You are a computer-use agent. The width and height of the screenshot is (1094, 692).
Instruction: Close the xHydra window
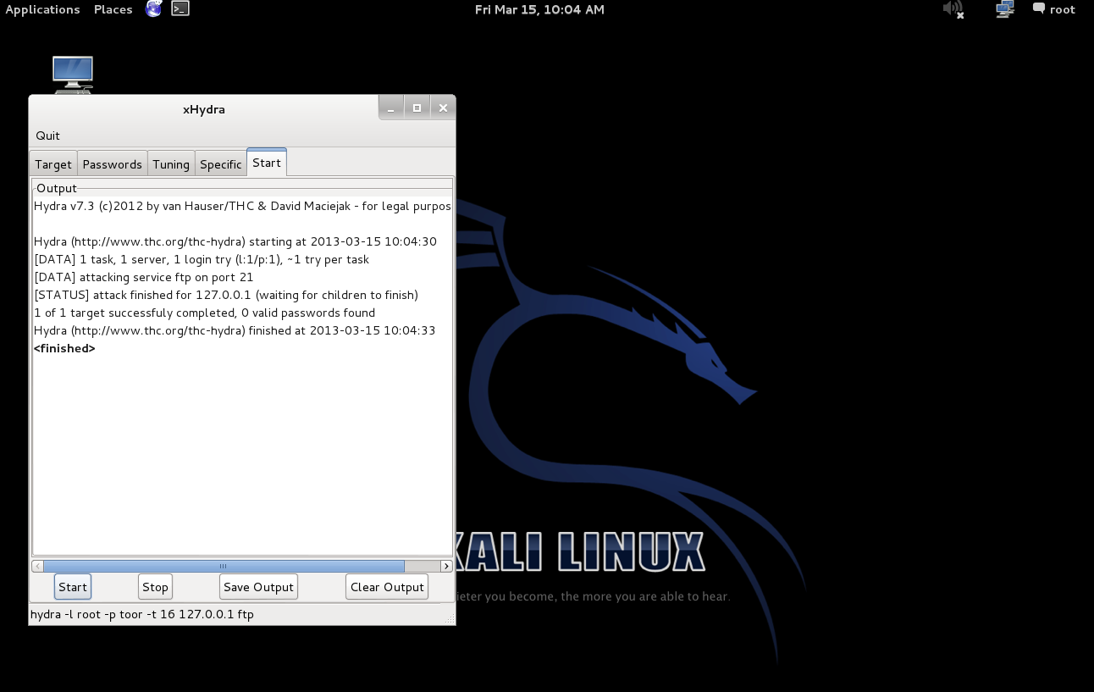pyautogui.click(x=443, y=108)
